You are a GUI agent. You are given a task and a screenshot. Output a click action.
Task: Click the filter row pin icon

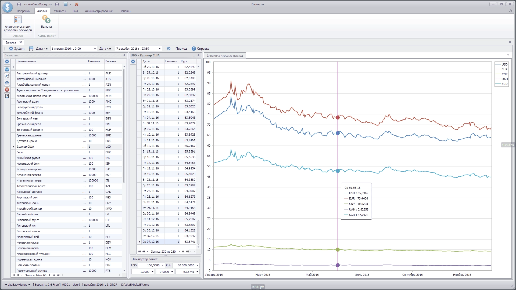13,67
